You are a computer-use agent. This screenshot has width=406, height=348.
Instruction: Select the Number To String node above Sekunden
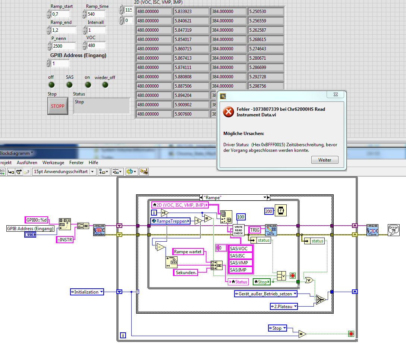[171, 262]
